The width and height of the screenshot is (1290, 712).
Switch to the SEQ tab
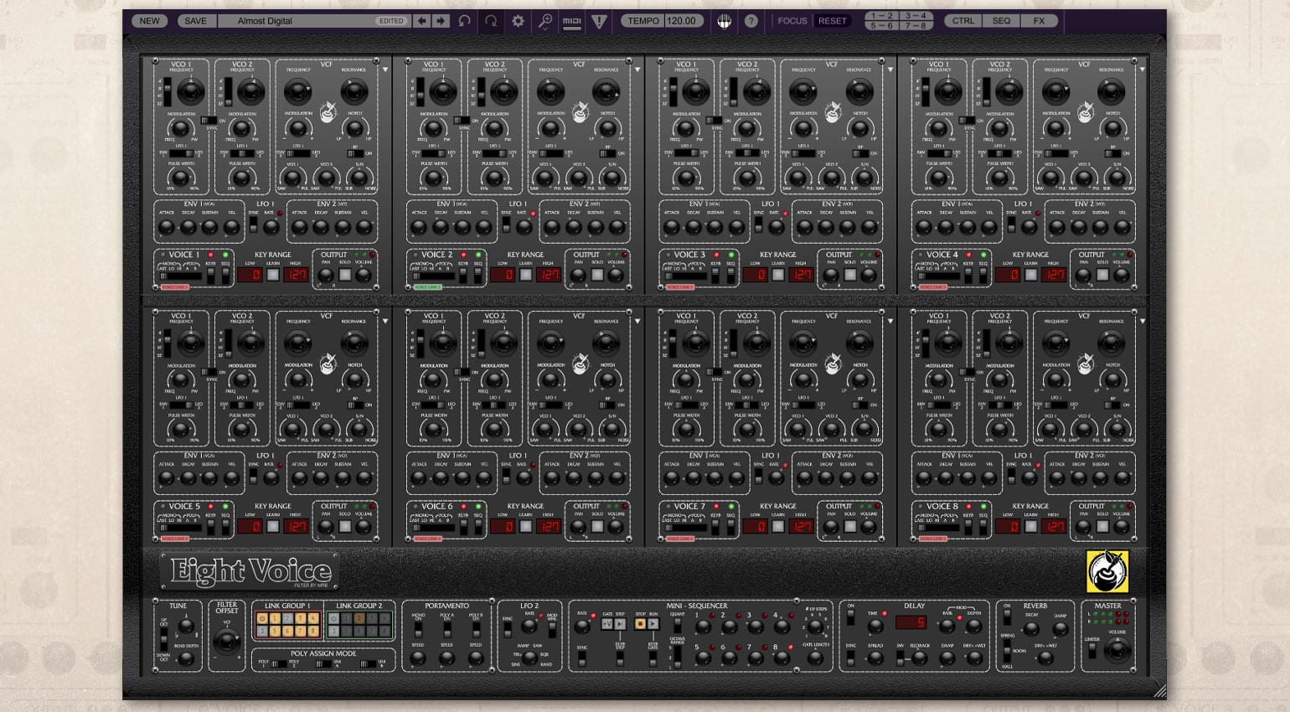click(x=1001, y=20)
